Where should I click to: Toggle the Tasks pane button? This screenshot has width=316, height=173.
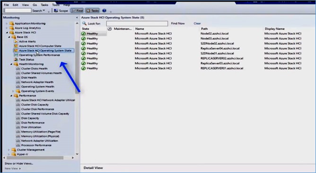93,10
